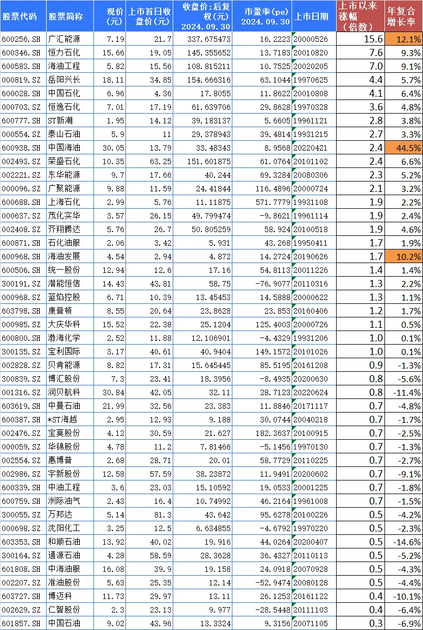The width and height of the screenshot is (423, 630).
Task: Select the highlighted 10.2% growth cell
Action: coord(403,257)
